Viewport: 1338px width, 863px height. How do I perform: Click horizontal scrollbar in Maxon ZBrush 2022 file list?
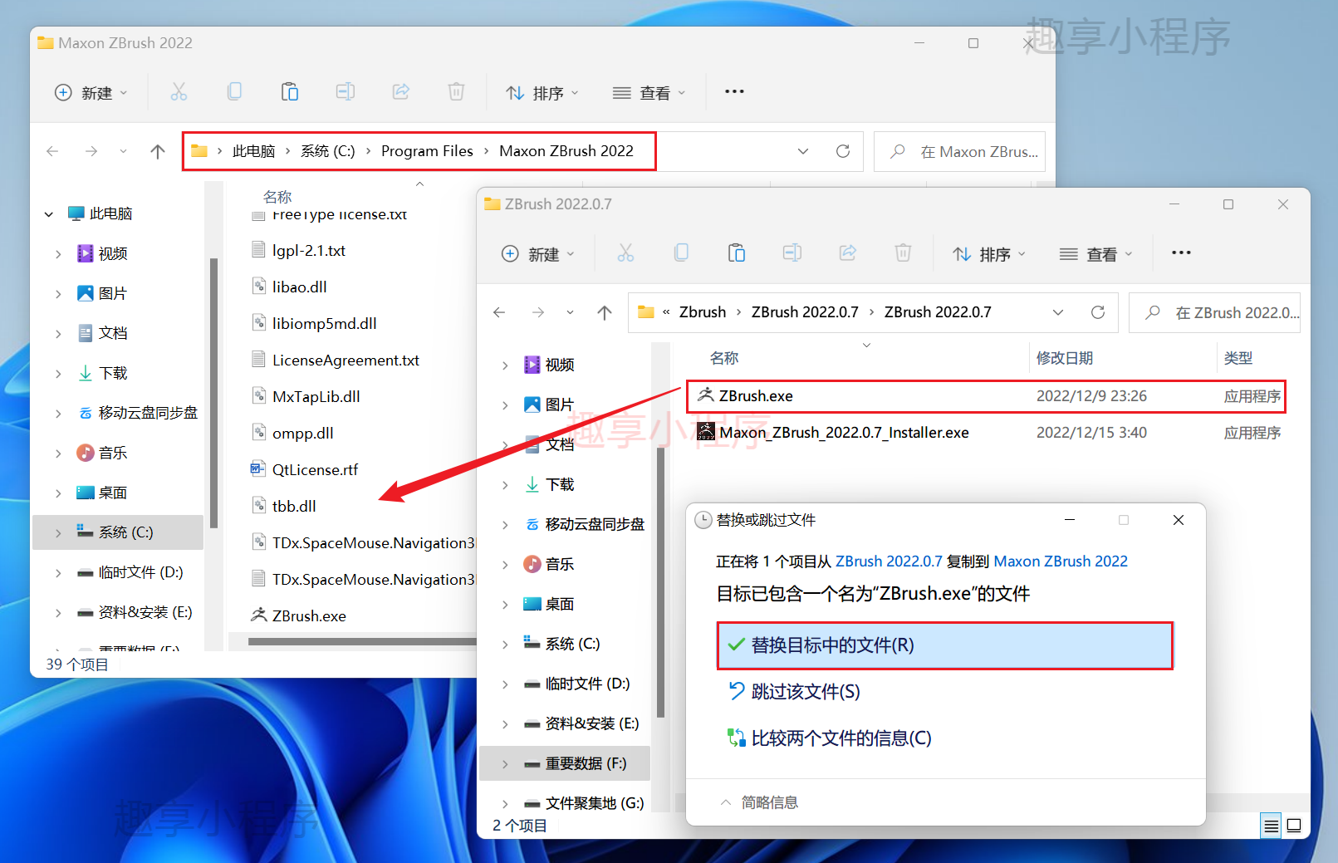pyautogui.click(x=362, y=641)
